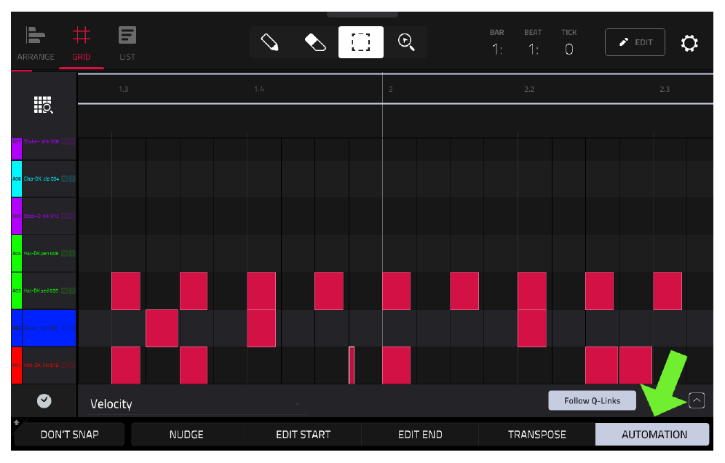Image resolution: width=725 pixels, height=463 pixels.
Task: Toggle the Follow Q-Links button
Action: (592, 400)
